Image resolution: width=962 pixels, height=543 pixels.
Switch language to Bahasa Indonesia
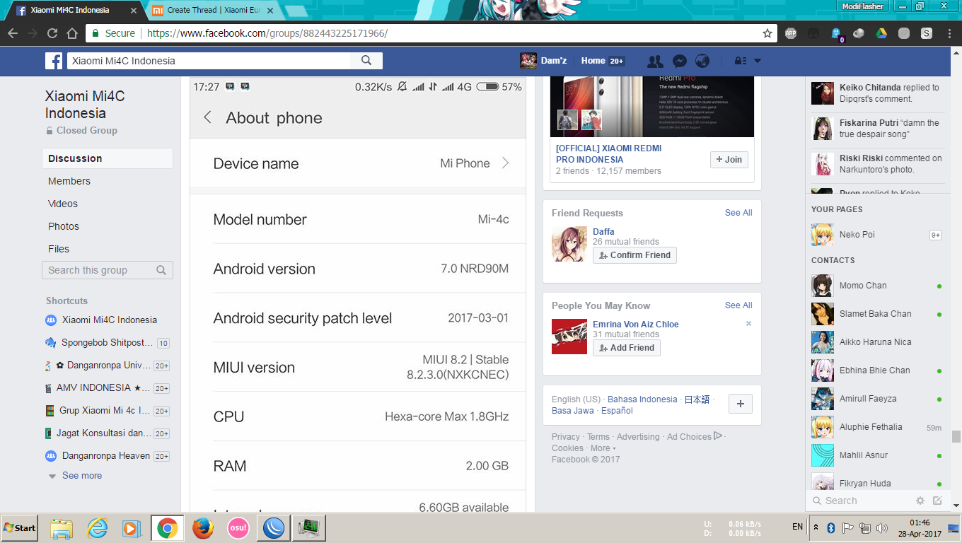point(642,399)
